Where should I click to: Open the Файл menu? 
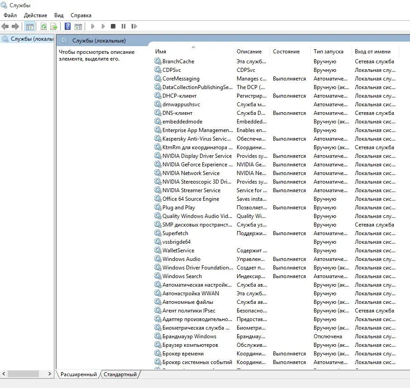tap(10, 15)
